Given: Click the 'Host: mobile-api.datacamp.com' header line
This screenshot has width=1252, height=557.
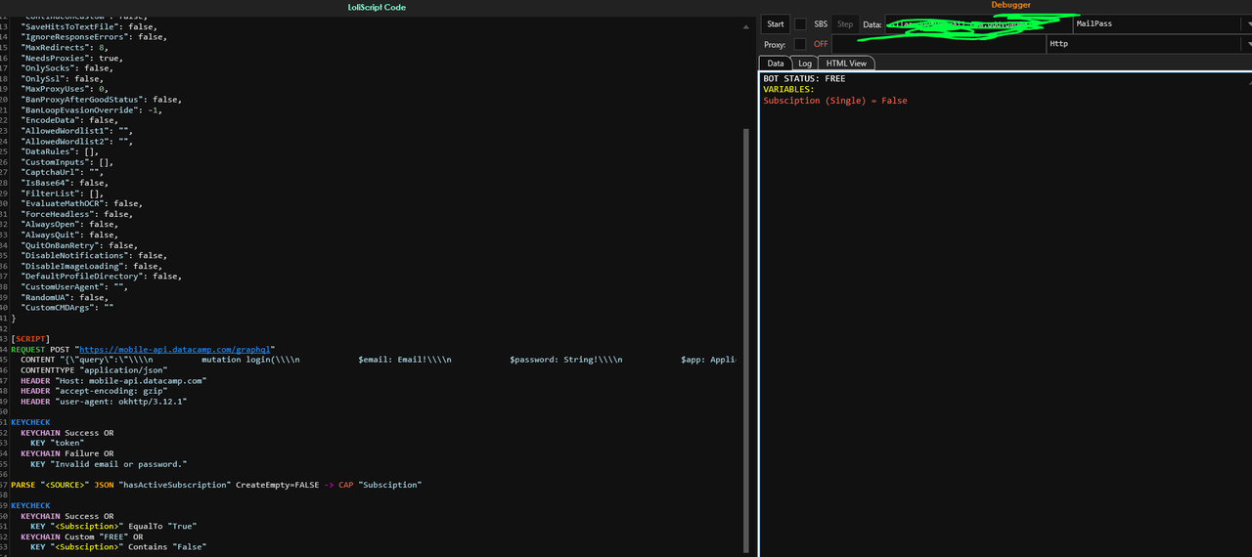Looking at the screenshot, I should coord(113,381).
